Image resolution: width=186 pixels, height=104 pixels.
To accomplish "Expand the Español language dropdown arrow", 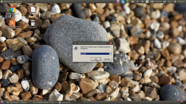I will pos(110,54).
